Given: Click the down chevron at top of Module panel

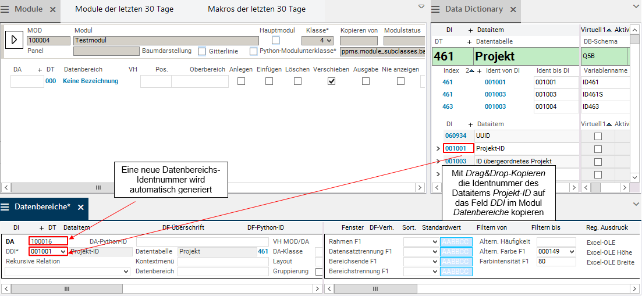Looking at the screenshot, I should (422, 6).
